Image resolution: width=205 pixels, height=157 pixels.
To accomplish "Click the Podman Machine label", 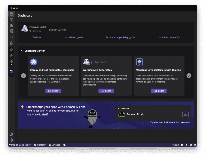I will [57, 30].
